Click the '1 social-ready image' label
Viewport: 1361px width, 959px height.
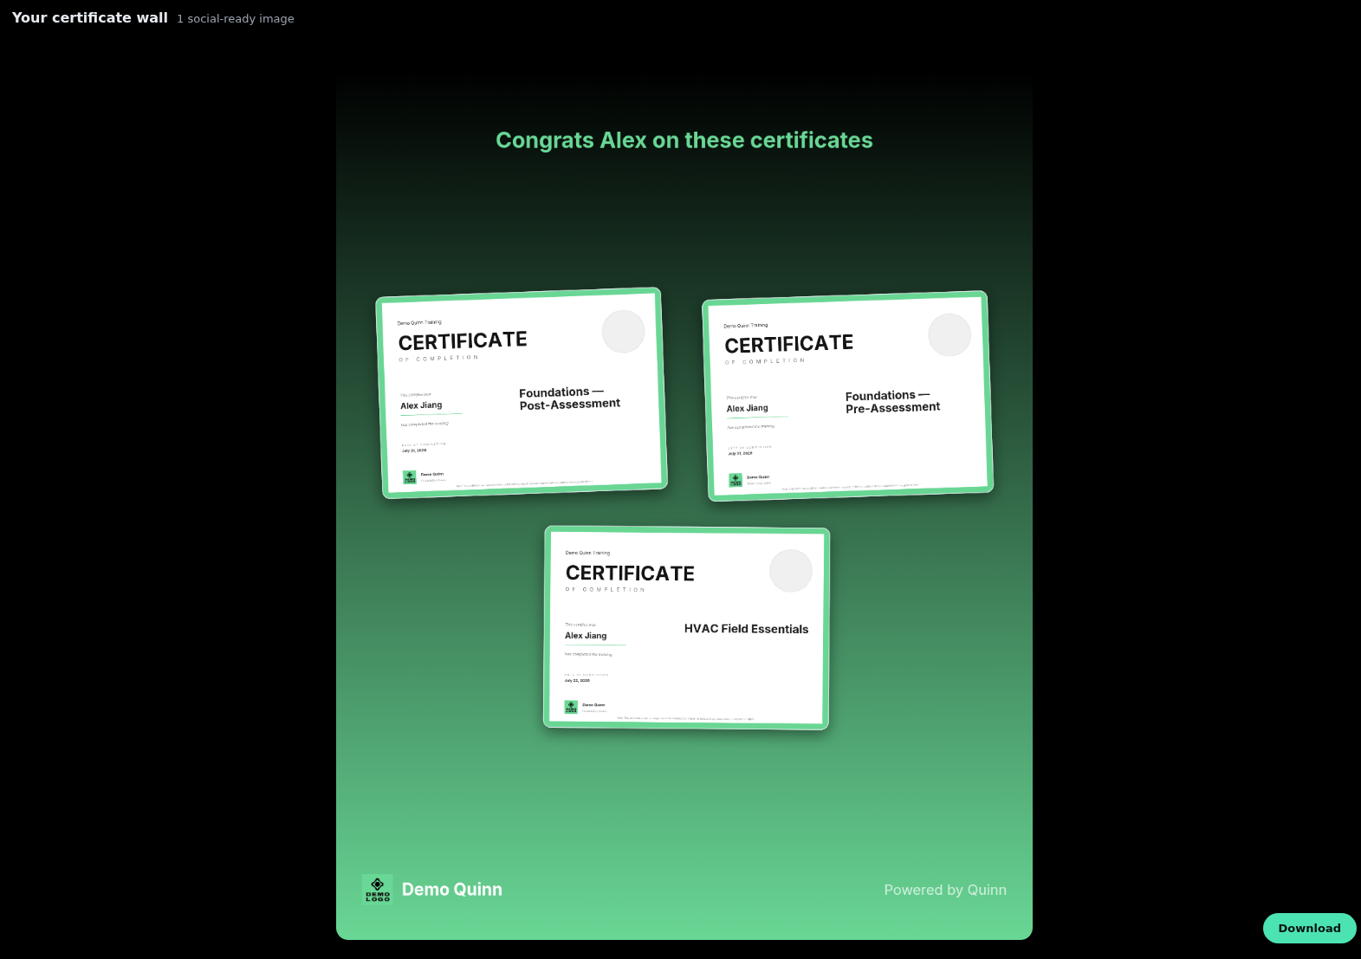[236, 19]
